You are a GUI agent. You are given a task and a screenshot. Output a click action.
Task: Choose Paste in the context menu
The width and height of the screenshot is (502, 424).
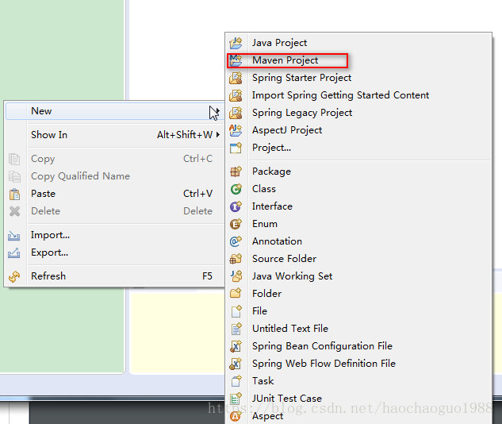(x=115, y=194)
